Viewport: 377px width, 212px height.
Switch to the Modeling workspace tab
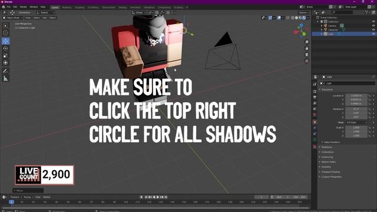pyautogui.click(x=67, y=8)
